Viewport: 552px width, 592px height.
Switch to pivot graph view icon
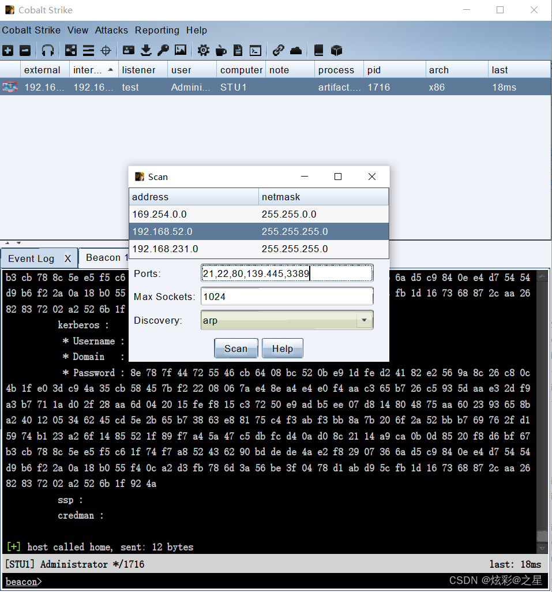tap(70, 50)
